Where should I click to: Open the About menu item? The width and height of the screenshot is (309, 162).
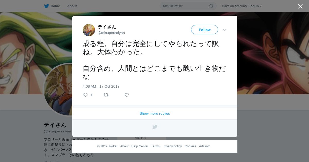tap(72, 6)
